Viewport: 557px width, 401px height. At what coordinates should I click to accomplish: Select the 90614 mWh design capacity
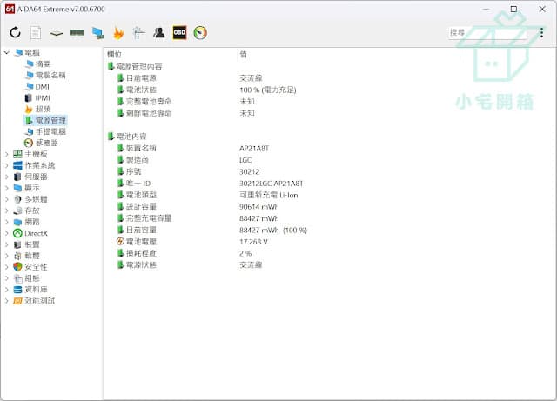tap(259, 207)
